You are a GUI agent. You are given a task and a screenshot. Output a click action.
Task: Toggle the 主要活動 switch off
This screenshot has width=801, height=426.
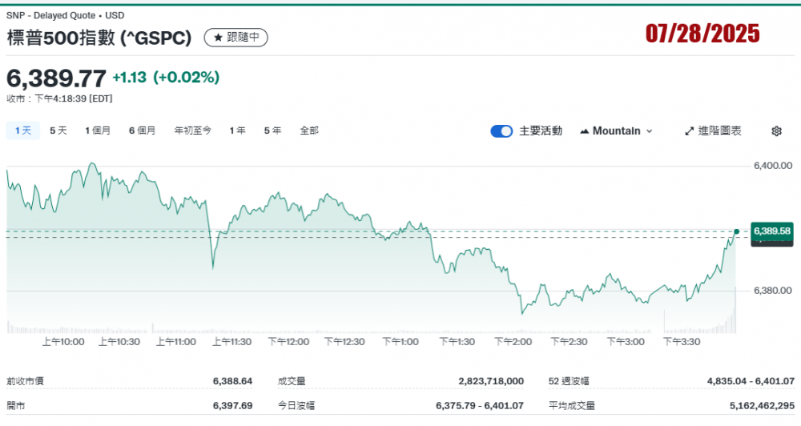pos(501,131)
